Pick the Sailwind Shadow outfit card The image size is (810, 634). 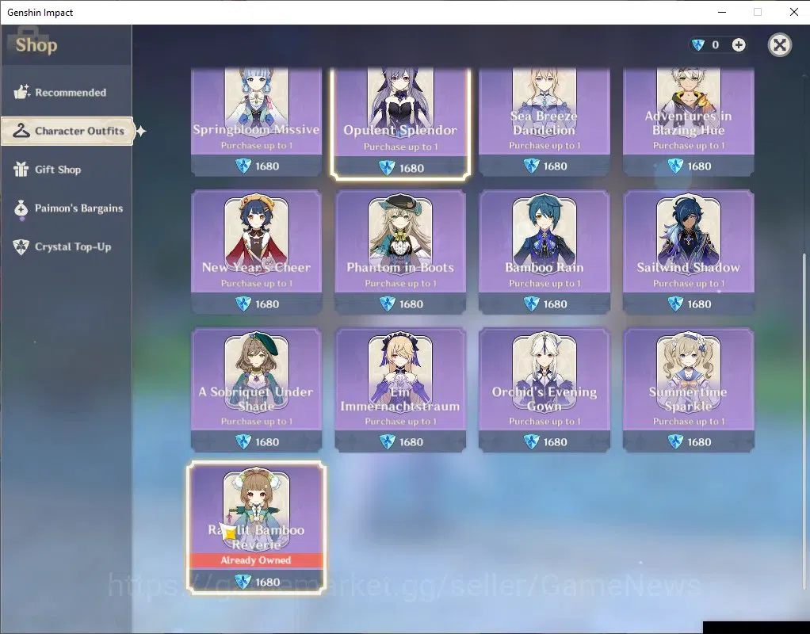(x=689, y=252)
